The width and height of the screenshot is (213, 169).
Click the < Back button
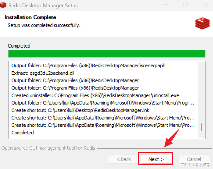[124, 159]
